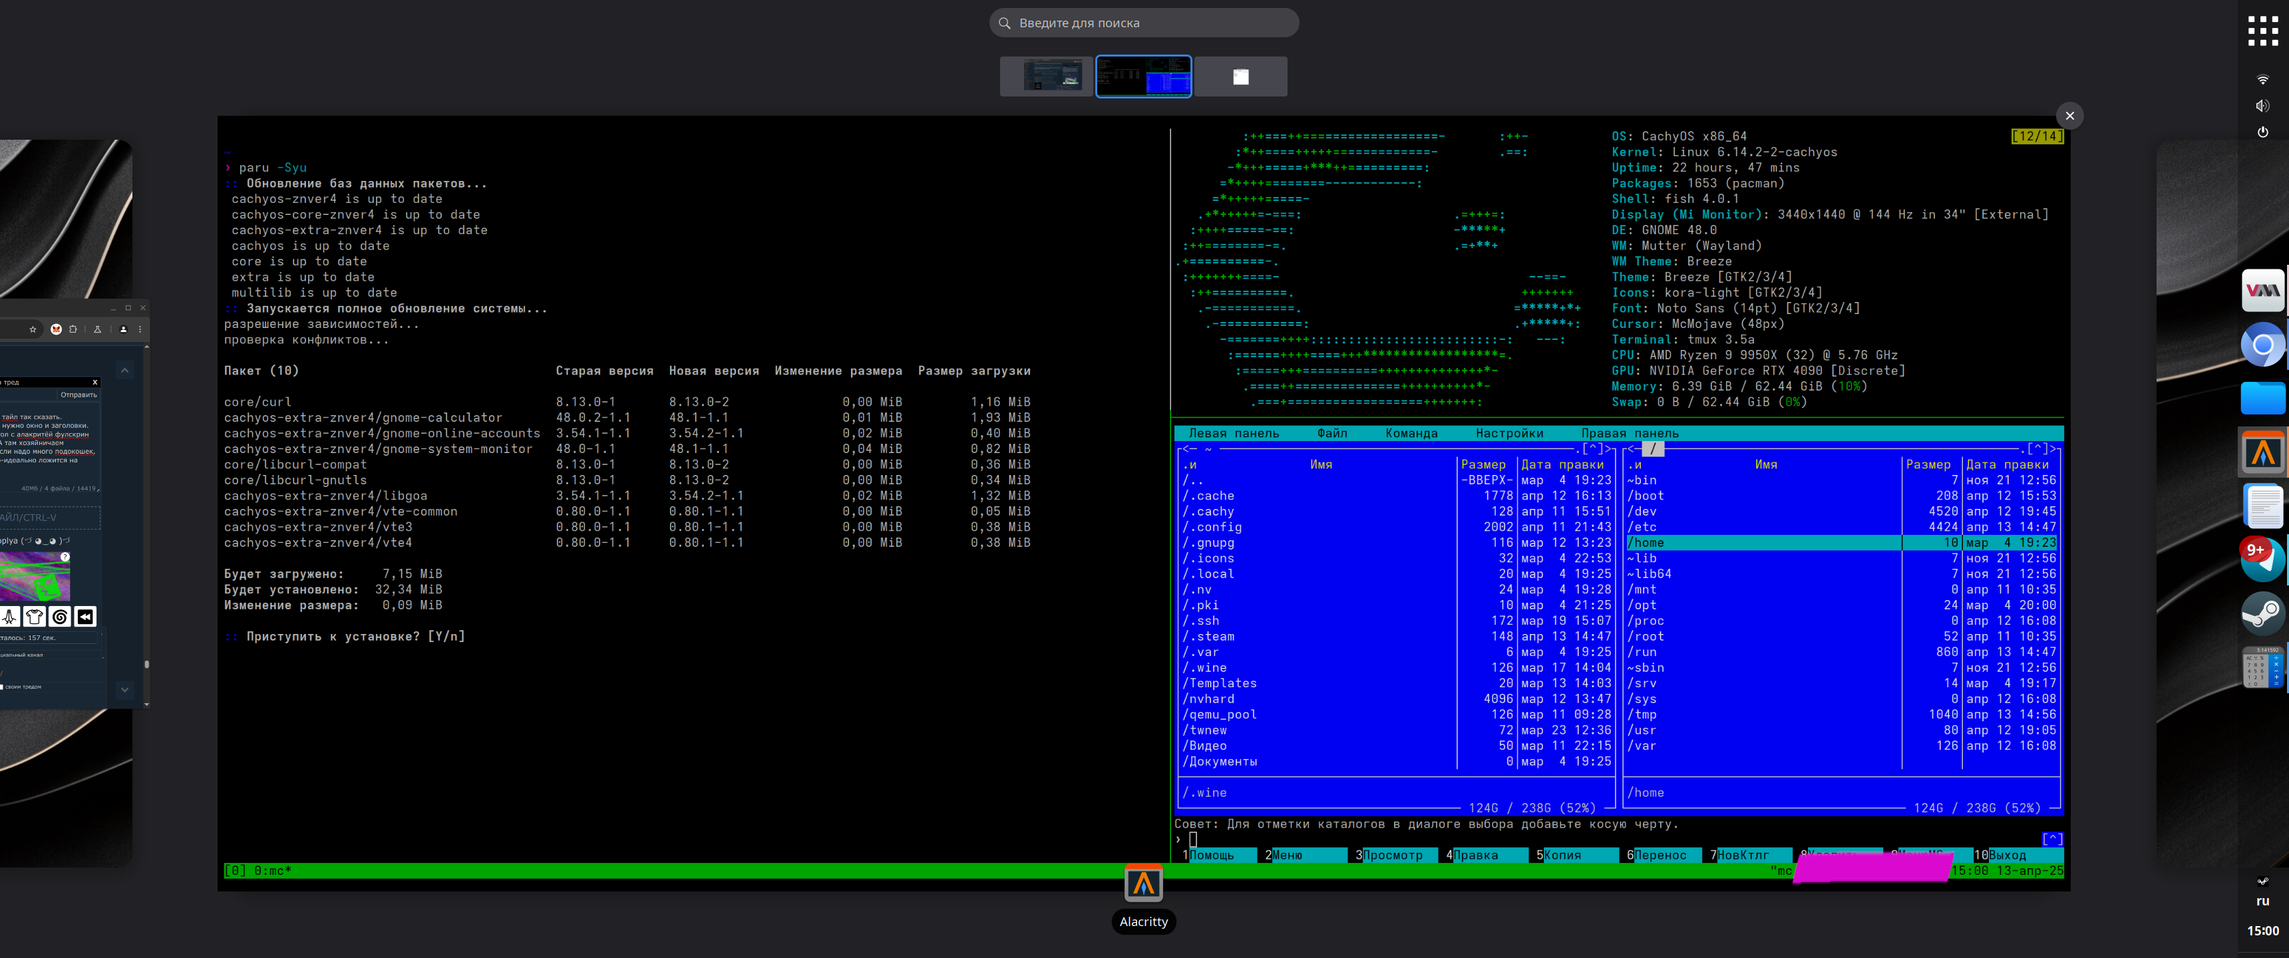Select the third workspace thumbnail
This screenshot has height=958, width=2289.
coord(1240,77)
